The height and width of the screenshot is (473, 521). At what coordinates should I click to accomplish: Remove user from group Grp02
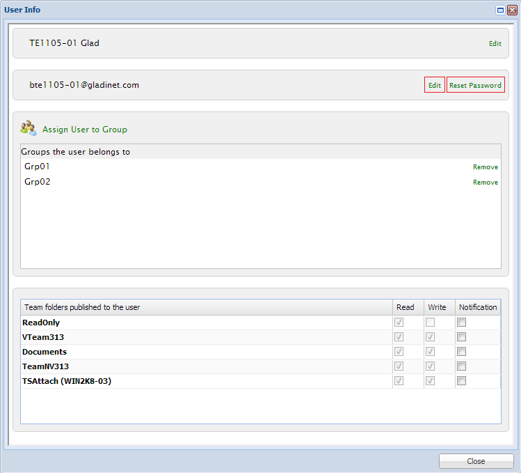(x=485, y=183)
